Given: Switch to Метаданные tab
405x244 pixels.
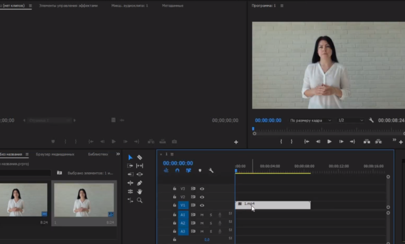Looking at the screenshot, I should pos(172,6).
